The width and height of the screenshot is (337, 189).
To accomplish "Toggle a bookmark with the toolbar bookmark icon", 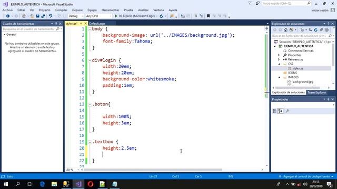I will (x=209, y=16).
